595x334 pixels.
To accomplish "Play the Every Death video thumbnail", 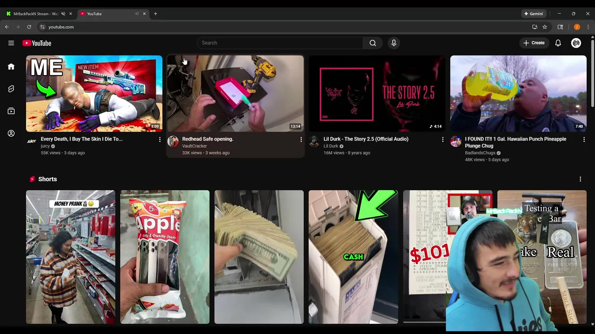I will [94, 94].
